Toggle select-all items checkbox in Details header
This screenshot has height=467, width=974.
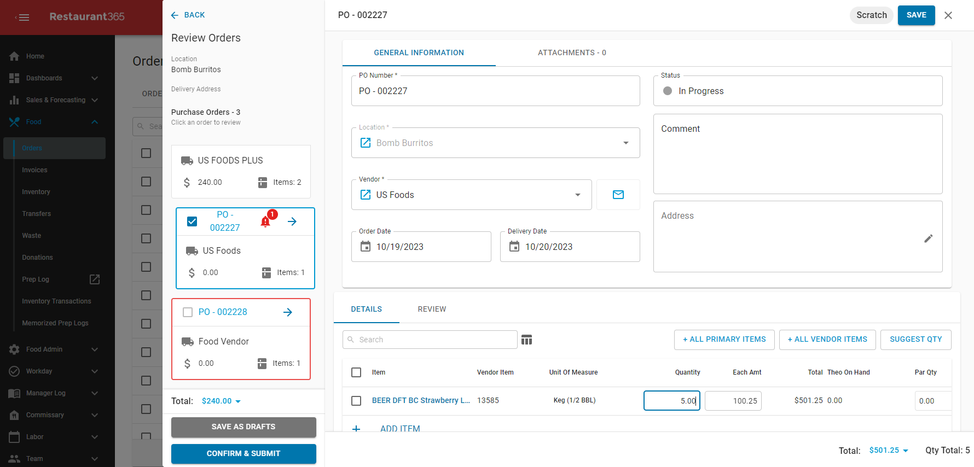coord(356,372)
